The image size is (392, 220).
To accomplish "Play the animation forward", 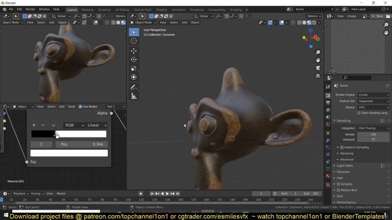I will (167, 194).
